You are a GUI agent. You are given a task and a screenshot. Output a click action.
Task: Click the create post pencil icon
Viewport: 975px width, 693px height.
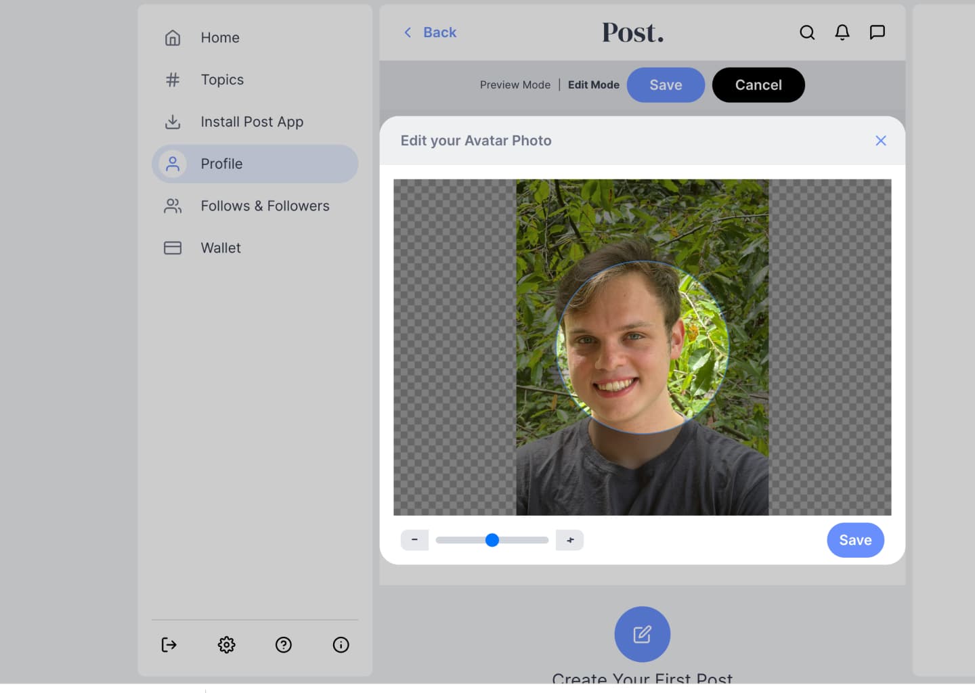(x=642, y=634)
